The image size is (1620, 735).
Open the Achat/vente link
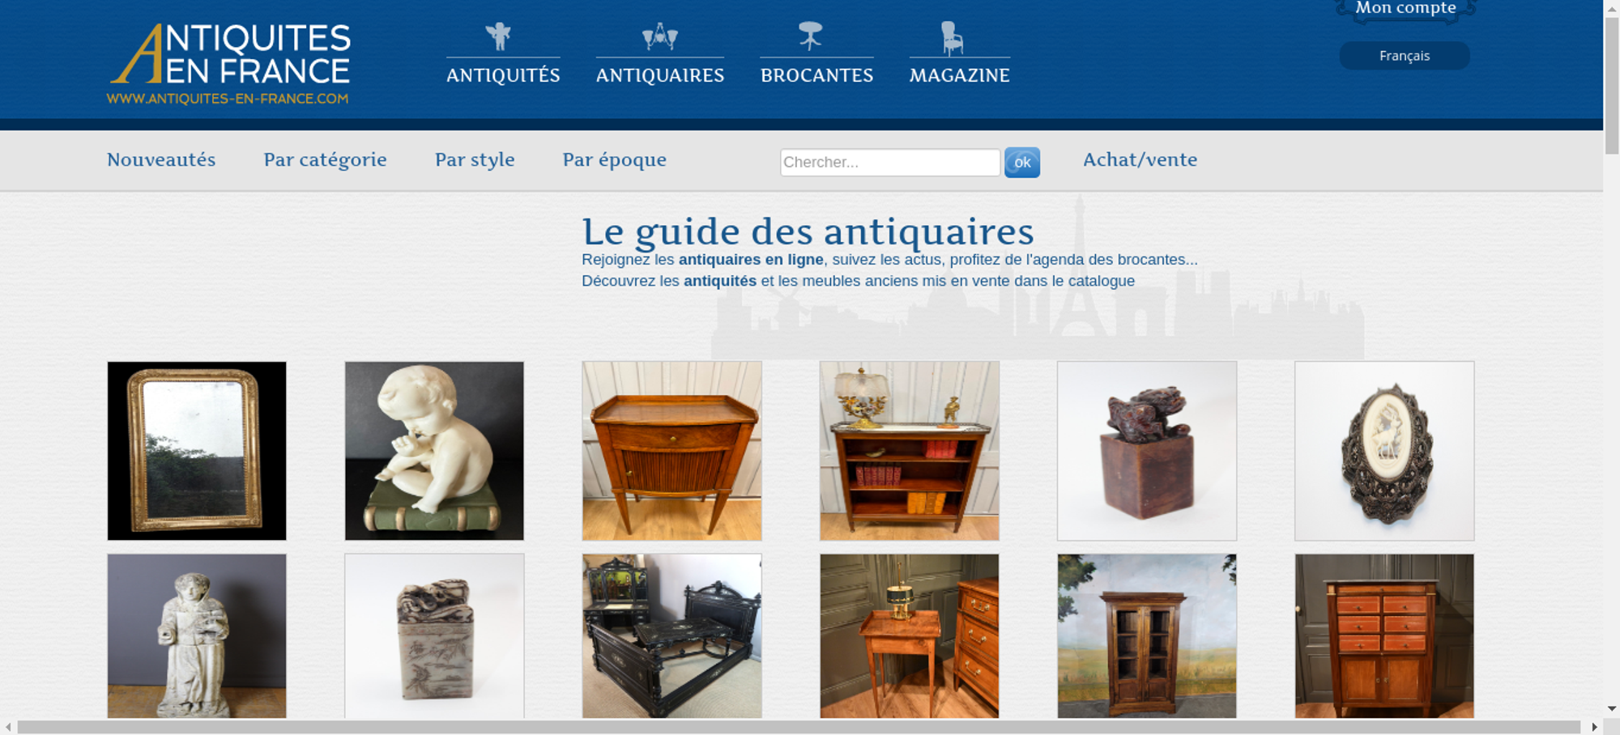pyautogui.click(x=1140, y=159)
